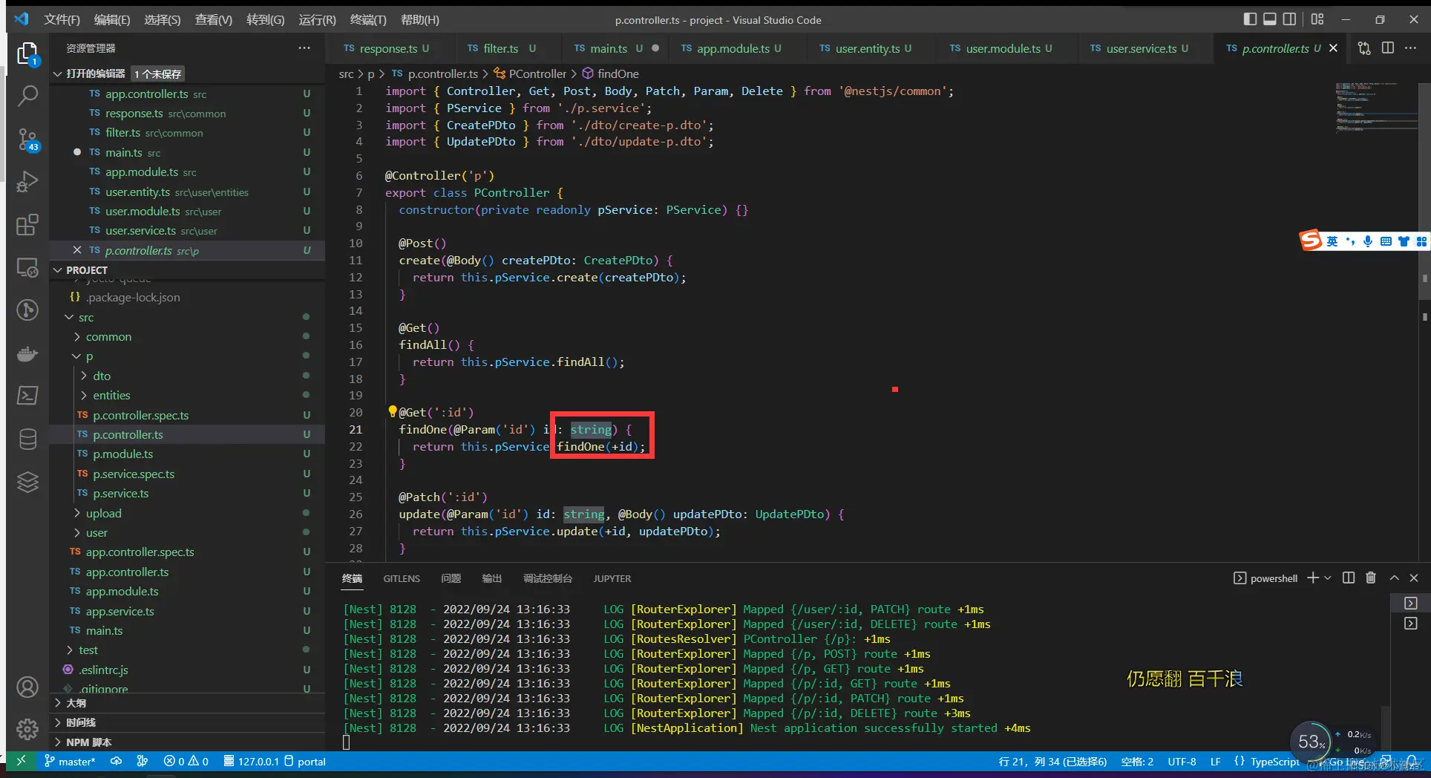1431x778 pixels.
Task: Click line-column indicator in status bar
Action: pos(1052,761)
